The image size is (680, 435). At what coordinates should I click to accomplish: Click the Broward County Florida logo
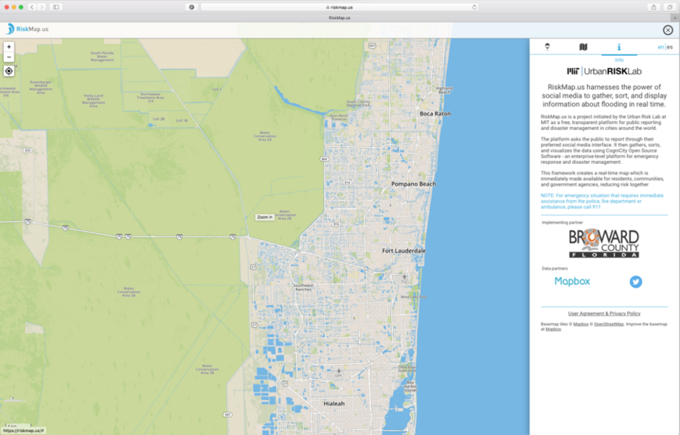(604, 243)
